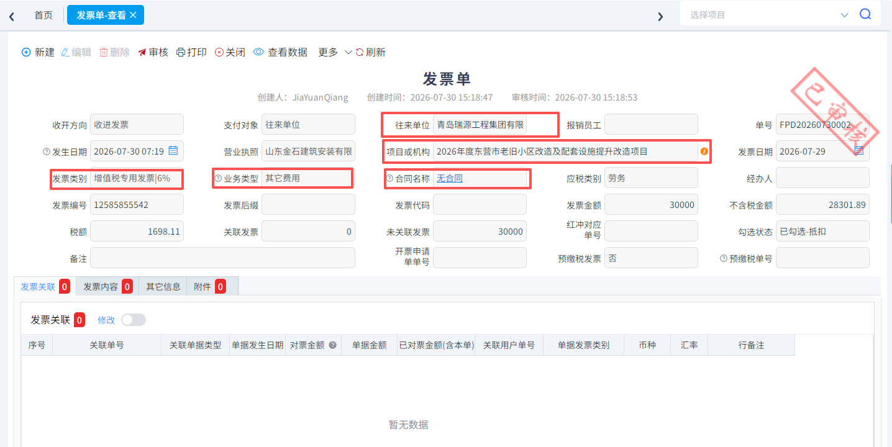
Task: Switch to 发票内容 tab
Action: pos(107,286)
